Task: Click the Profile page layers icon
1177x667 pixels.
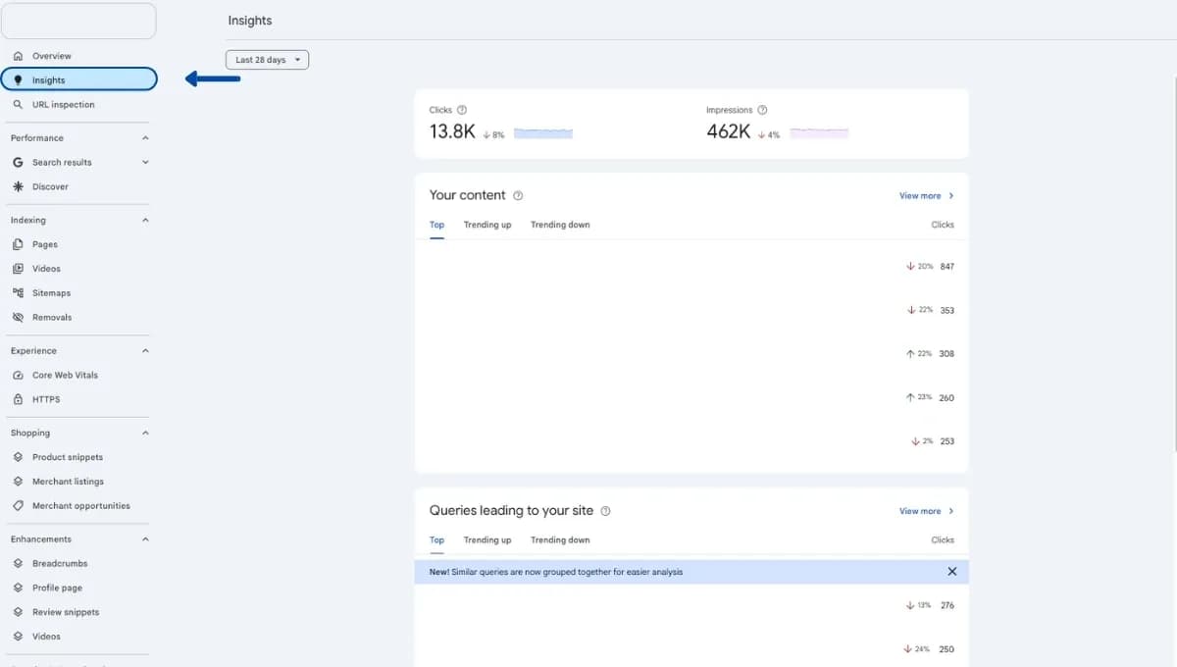Action: point(18,589)
